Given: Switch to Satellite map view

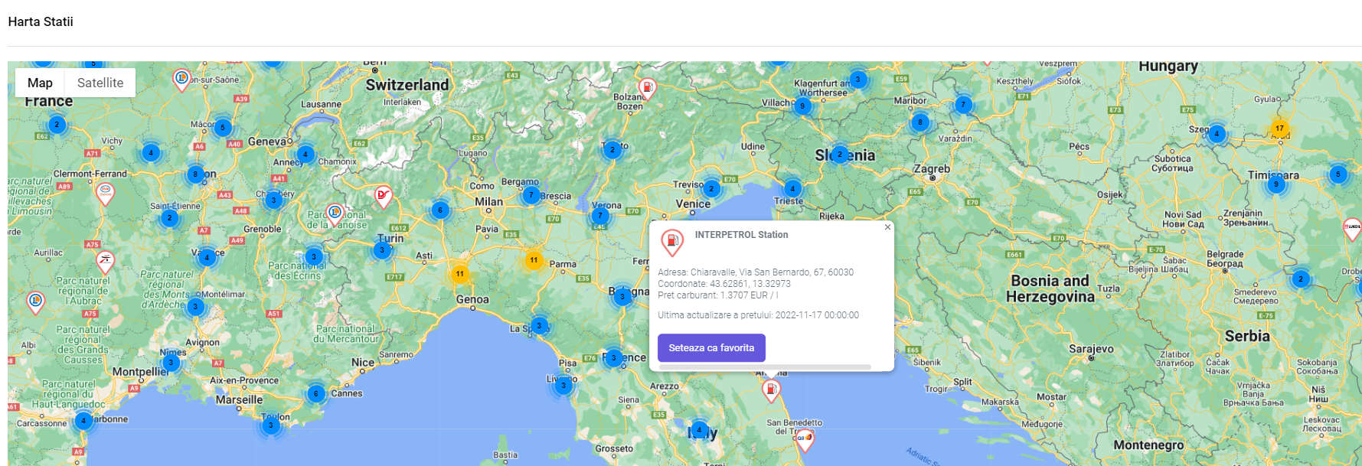Looking at the screenshot, I should pyautogui.click(x=100, y=83).
